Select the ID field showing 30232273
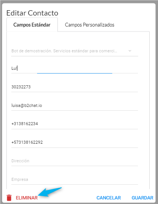The height and width of the screenshot is (204, 158). (x=74, y=87)
